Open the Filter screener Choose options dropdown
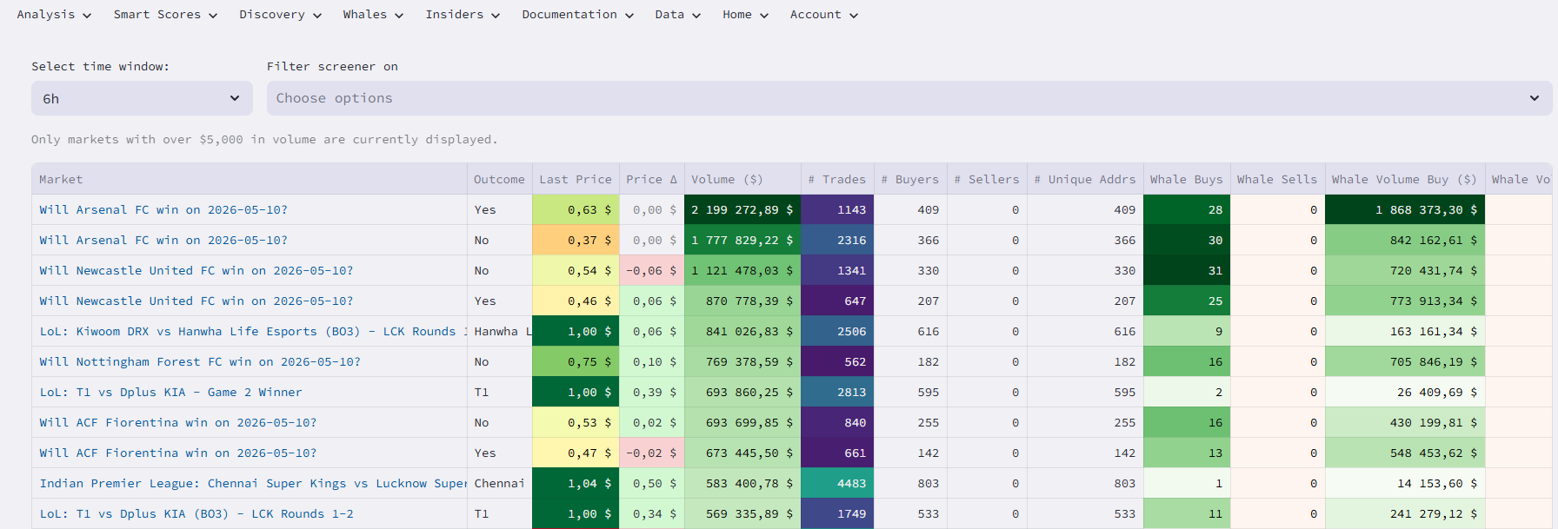This screenshot has height=529, width=1558. coord(909,98)
